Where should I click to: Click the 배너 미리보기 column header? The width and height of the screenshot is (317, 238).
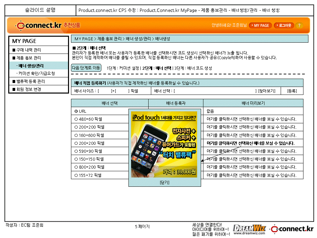tap(253, 103)
